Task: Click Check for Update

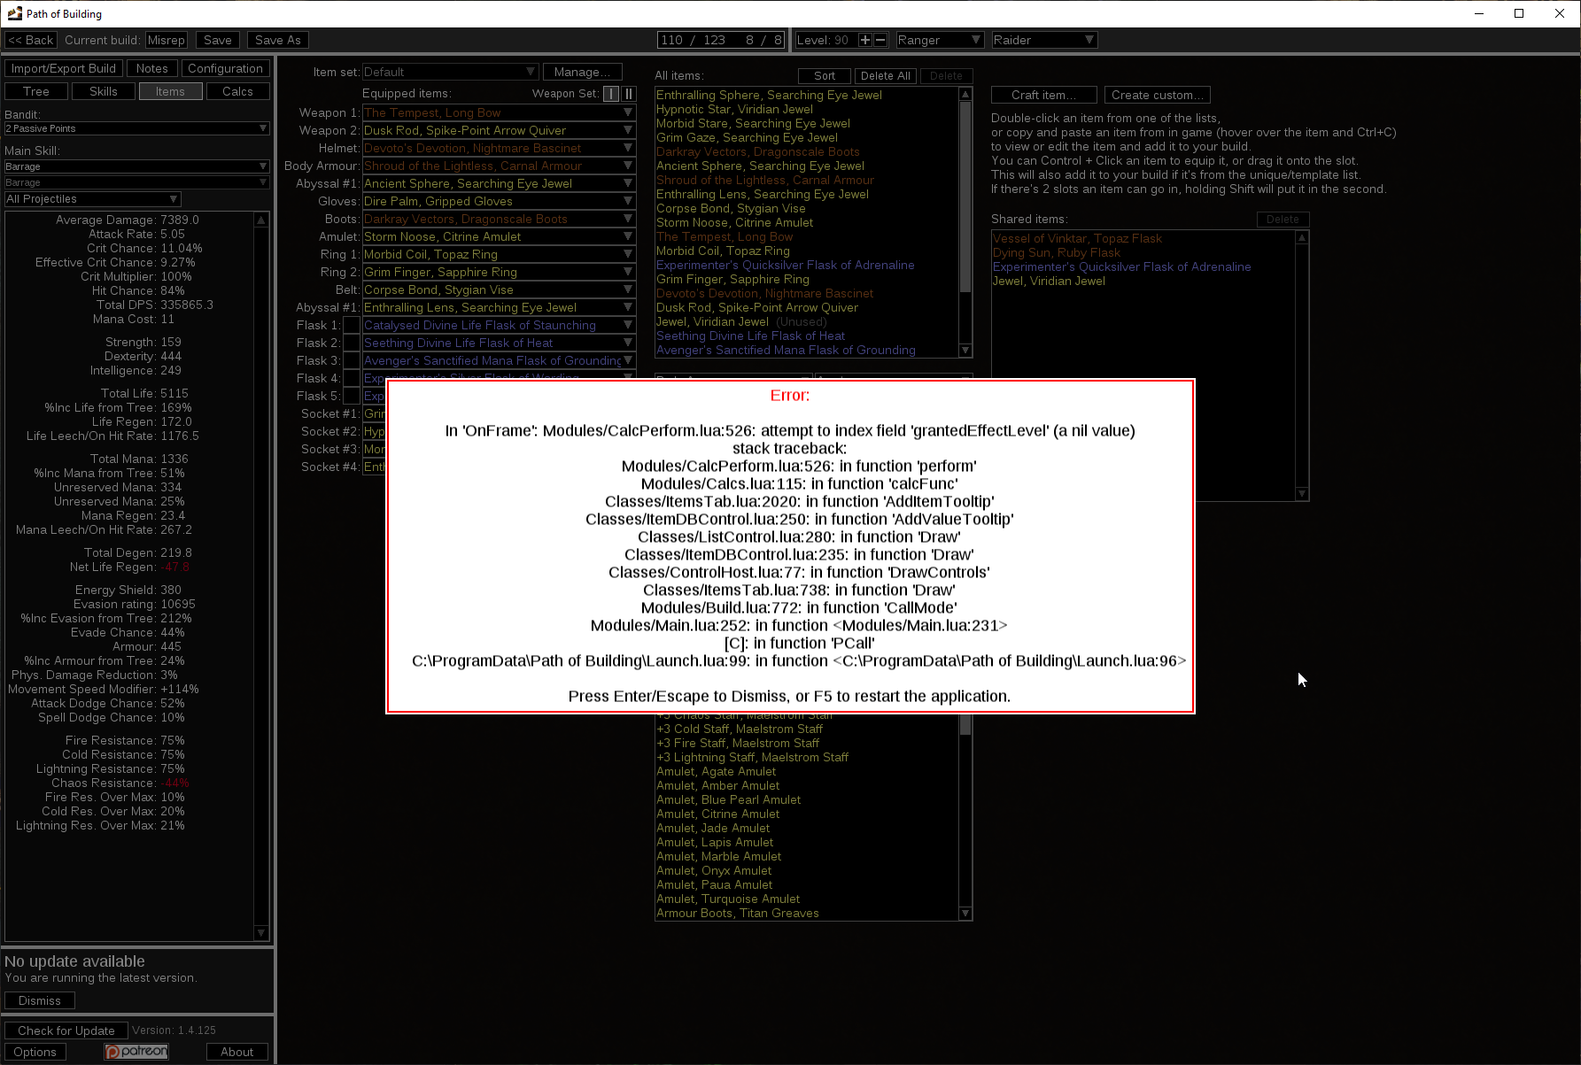Action: click(x=66, y=1030)
